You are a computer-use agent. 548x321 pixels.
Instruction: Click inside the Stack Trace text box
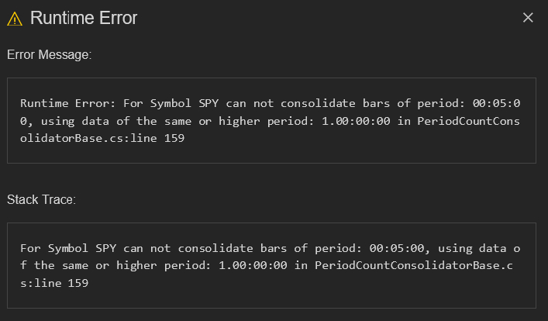point(271,265)
